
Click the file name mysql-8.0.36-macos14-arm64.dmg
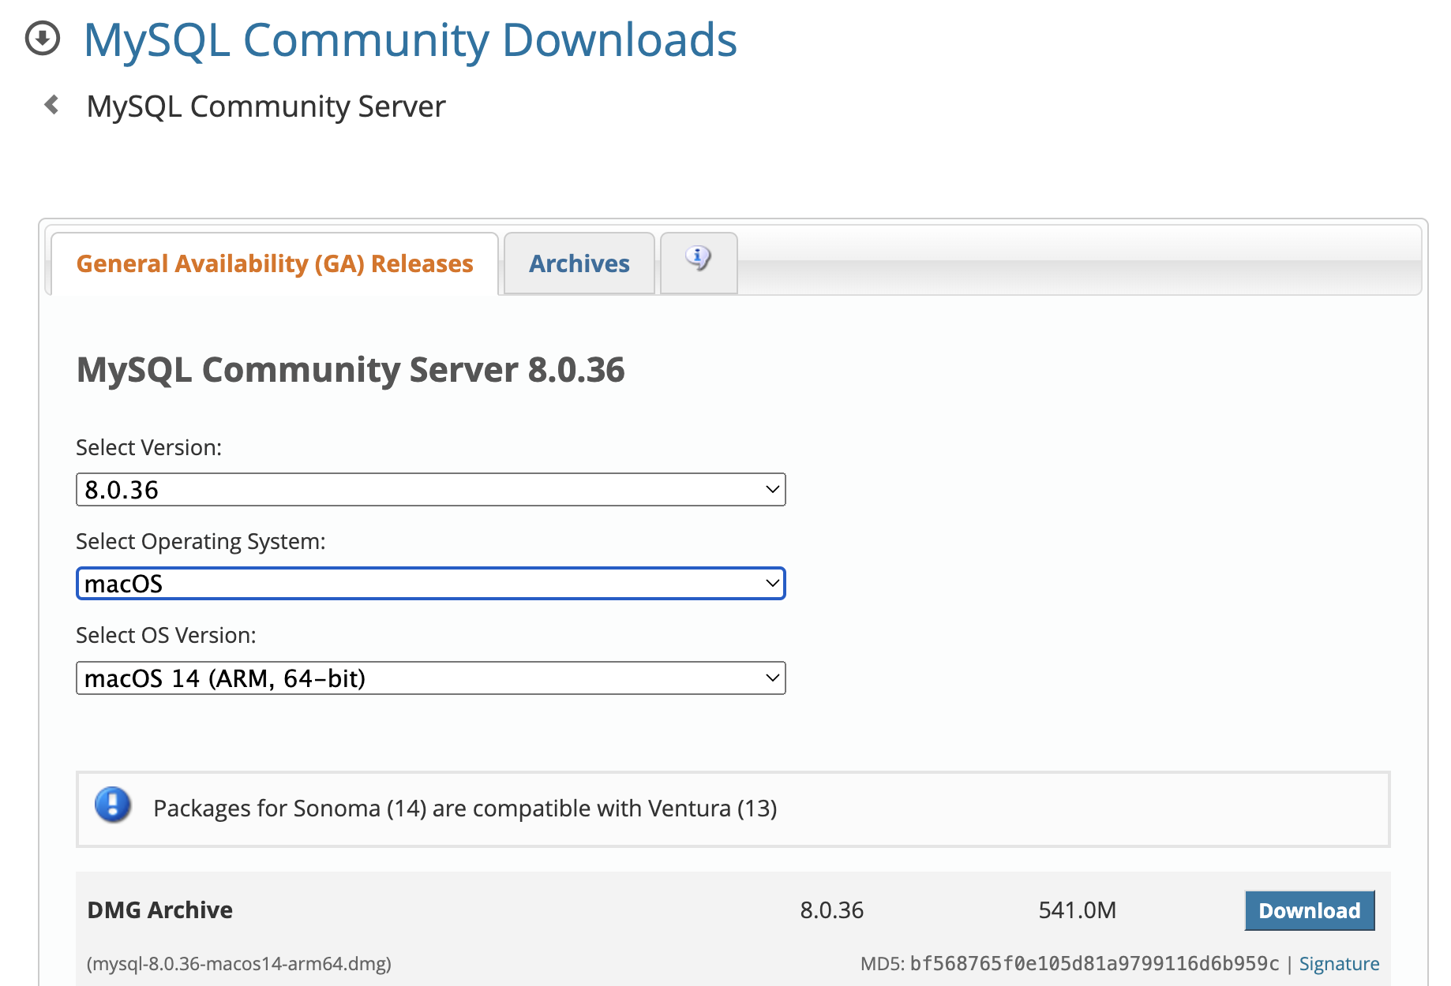click(239, 963)
